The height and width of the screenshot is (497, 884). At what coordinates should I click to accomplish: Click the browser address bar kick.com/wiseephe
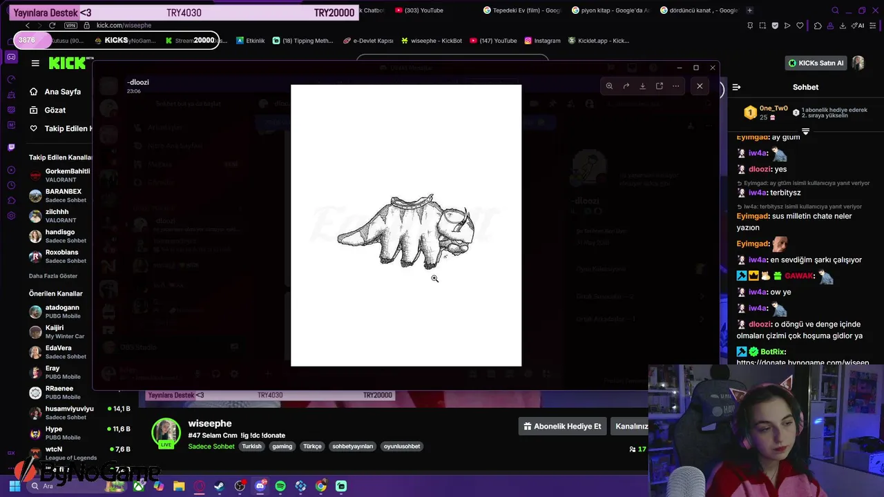(124, 26)
